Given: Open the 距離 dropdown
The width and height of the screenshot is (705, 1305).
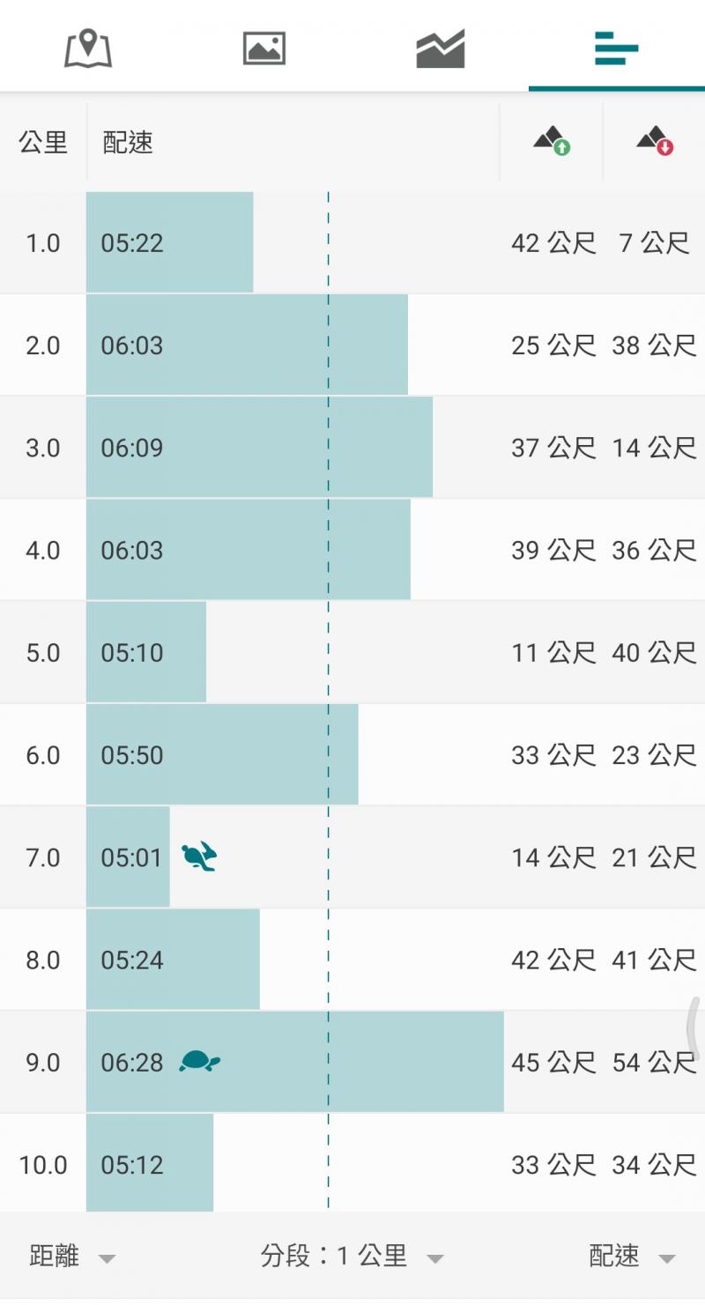Looking at the screenshot, I should click(x=72, y=1257).
